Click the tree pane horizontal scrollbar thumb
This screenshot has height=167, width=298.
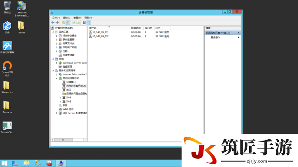[x=63, y=140]
